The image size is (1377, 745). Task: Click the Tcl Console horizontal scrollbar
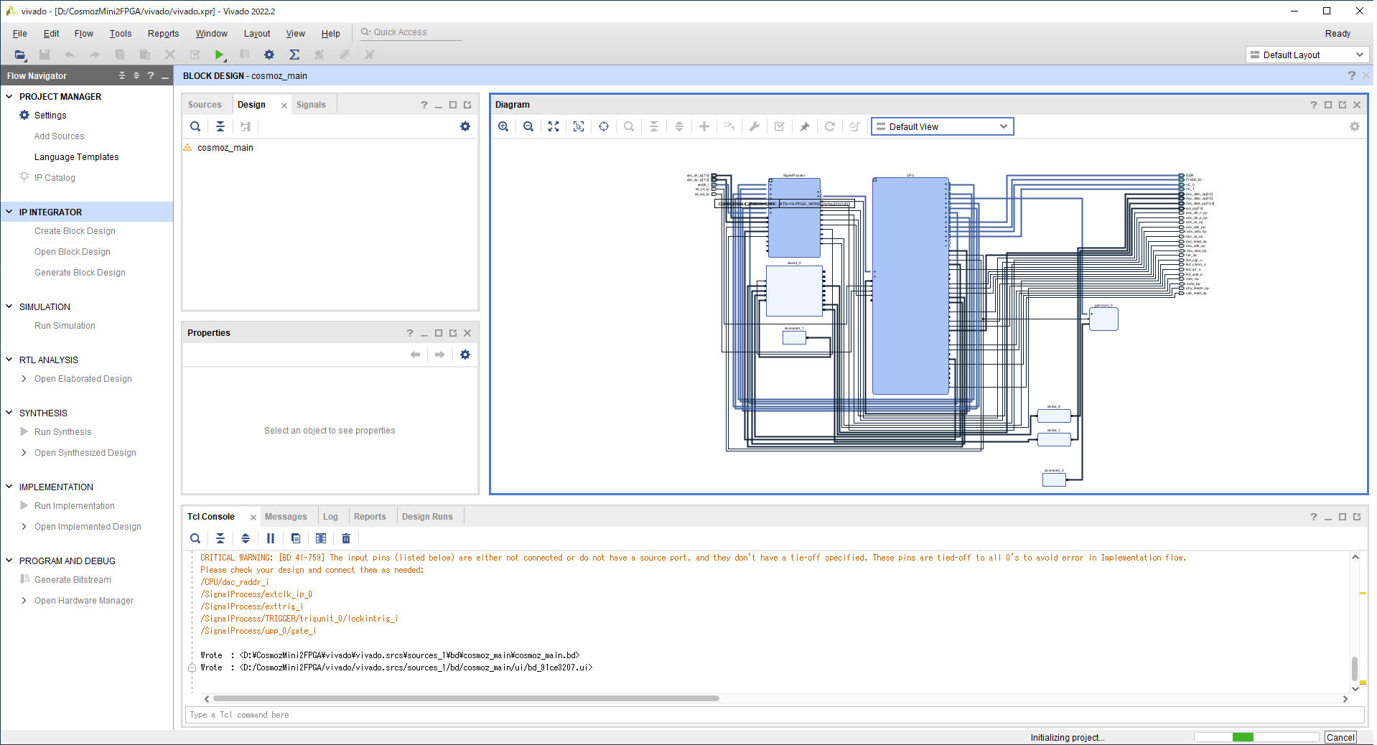466,698
